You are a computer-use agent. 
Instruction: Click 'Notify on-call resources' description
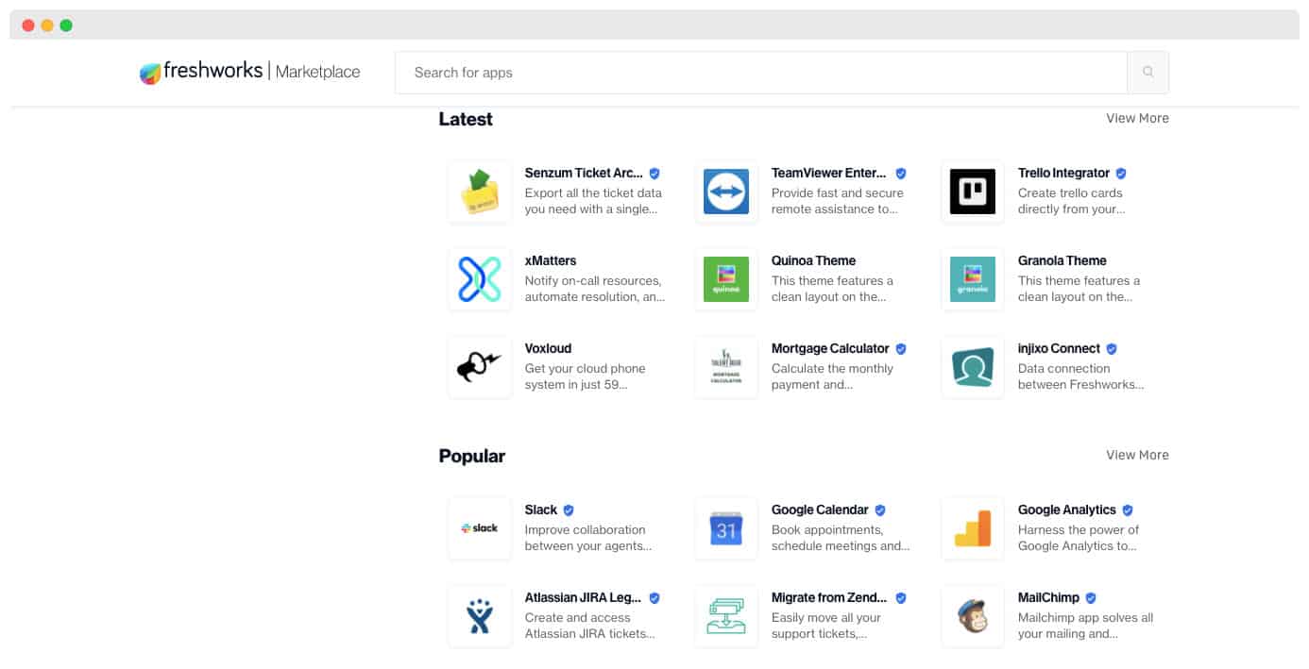595,289
